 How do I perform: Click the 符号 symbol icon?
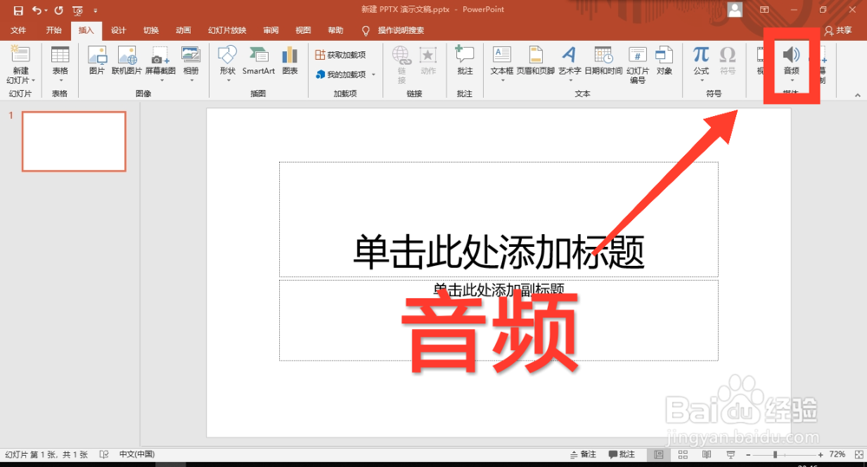click(x=727, y=61)
